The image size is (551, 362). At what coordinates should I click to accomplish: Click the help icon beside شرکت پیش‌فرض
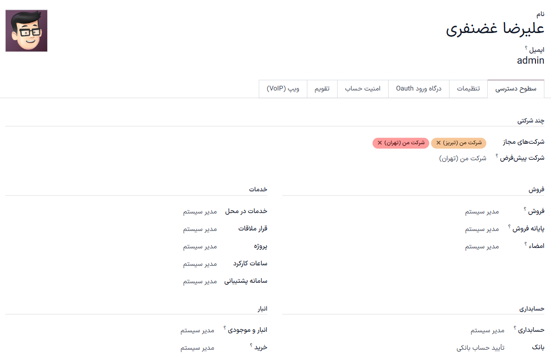497,156
